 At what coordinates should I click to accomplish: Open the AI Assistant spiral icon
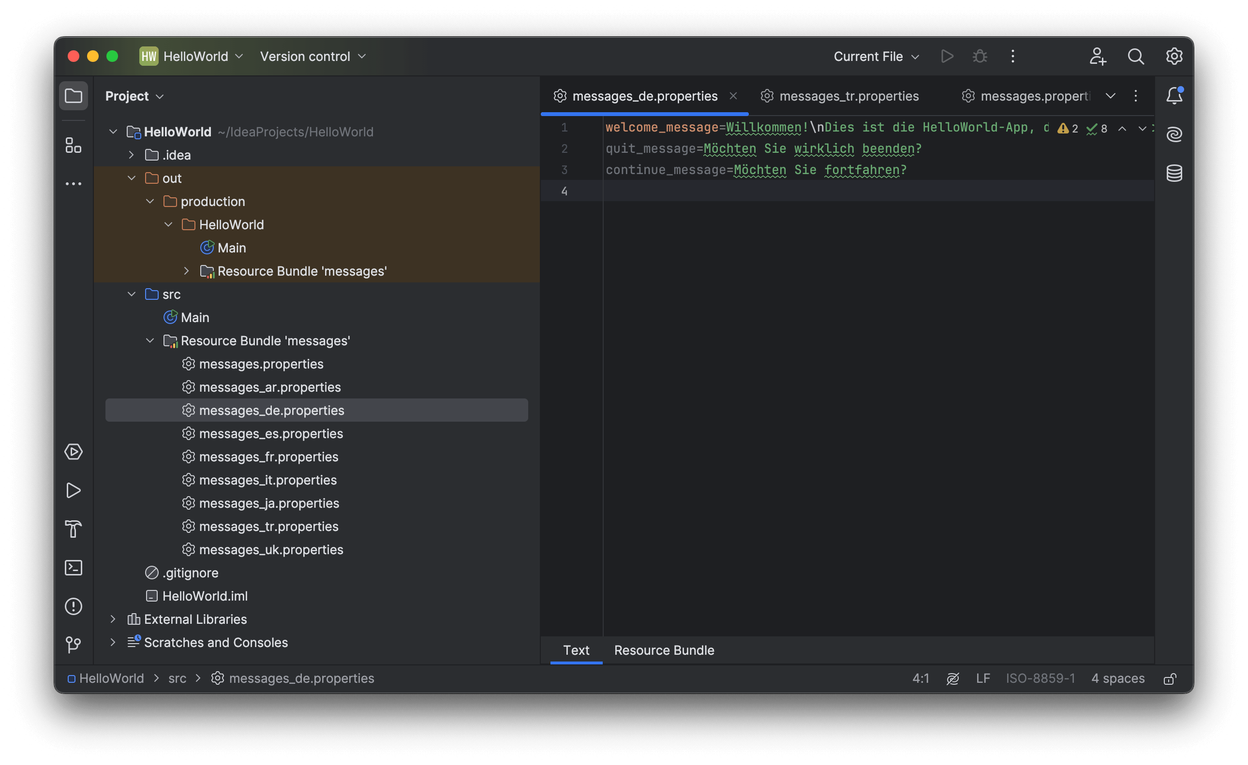tap(1174, 134)
